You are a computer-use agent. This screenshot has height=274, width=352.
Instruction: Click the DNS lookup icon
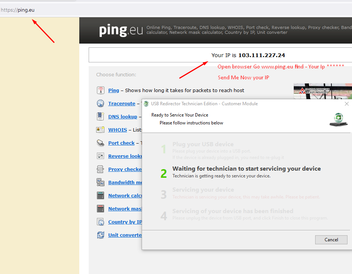[x=100, y=117]
